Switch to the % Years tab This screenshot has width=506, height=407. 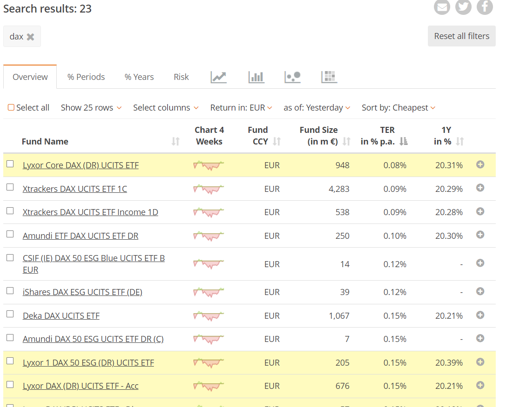click(x=139, y=77)
